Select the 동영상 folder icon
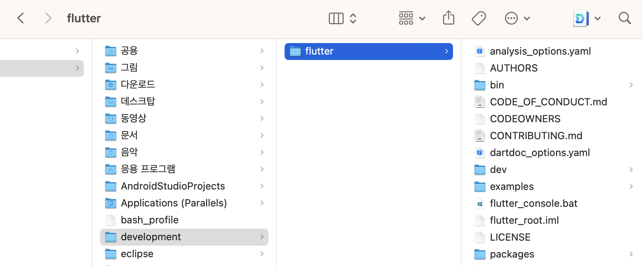The height and width of the screenshot is (266, 643). click(111, 118)
